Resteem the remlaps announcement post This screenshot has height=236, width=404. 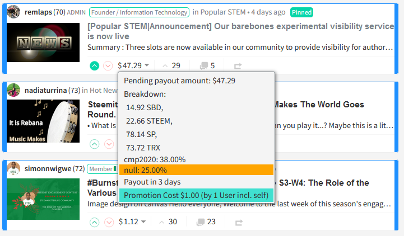pyautogui.click(x=238, y=66)
